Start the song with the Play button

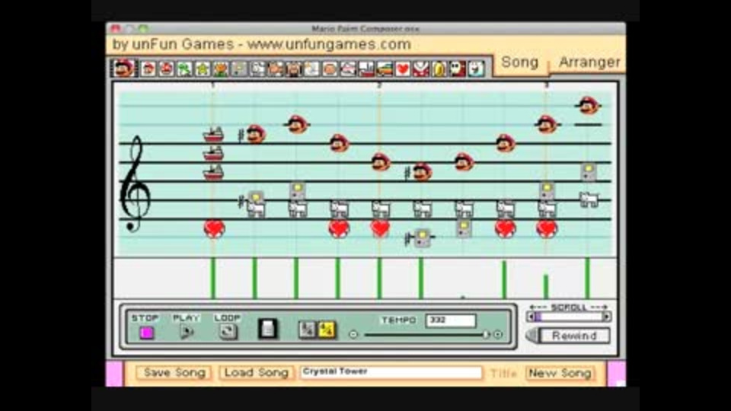[187, 332]
